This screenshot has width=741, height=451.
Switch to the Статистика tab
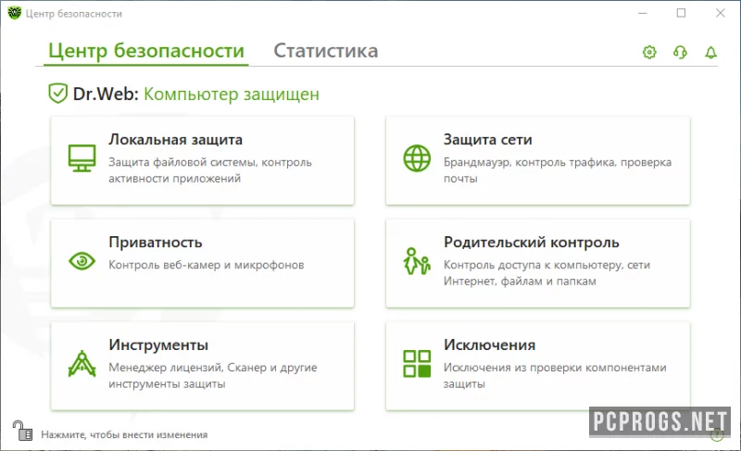326,51
